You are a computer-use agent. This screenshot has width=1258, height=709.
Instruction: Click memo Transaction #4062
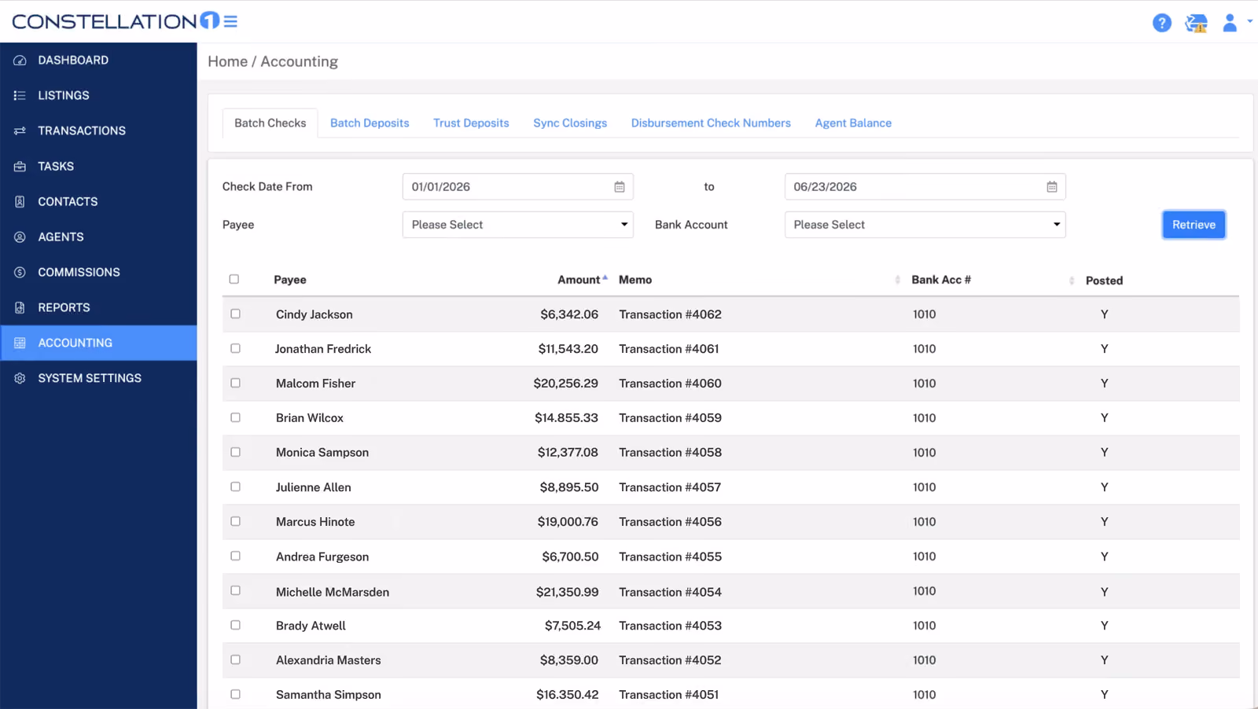[x=670, y=314]
